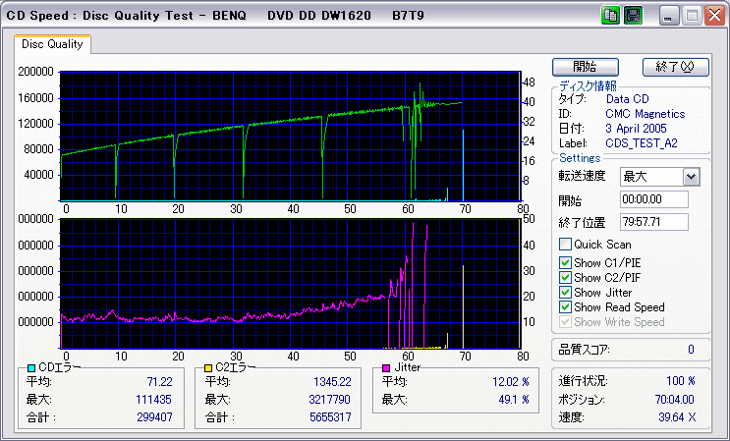Viewport: 730px width, 441px height.
Task: Click the disc type text Data CD
Action: click(x=627, y=99)
